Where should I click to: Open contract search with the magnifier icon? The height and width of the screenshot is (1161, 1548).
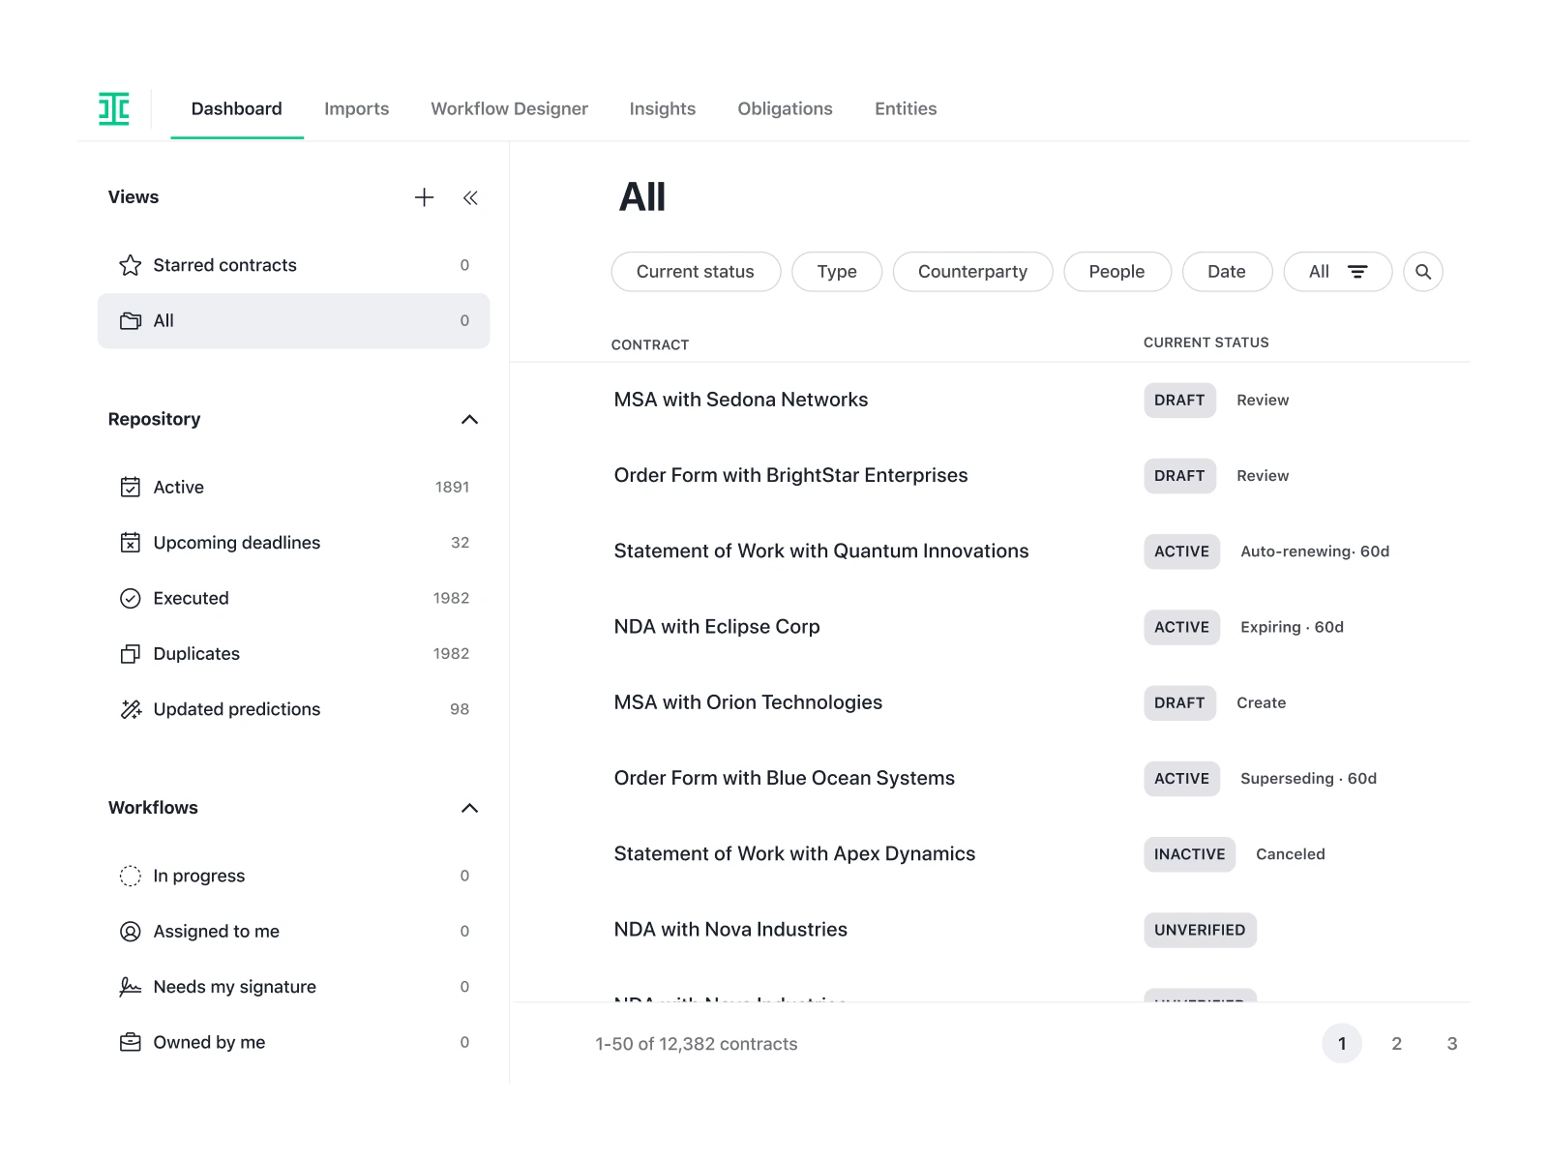[1422, 272]
